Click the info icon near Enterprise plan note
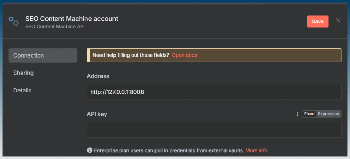The image size is (350, 159). coord(90,150)
